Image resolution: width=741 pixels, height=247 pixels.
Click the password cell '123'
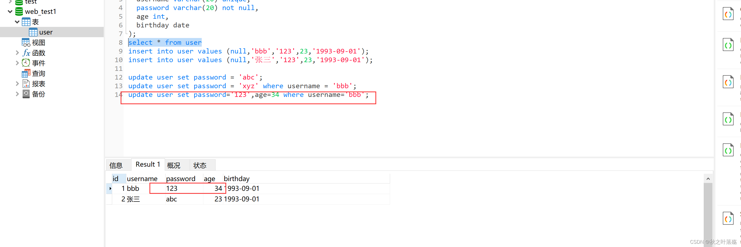click(184, 188)
